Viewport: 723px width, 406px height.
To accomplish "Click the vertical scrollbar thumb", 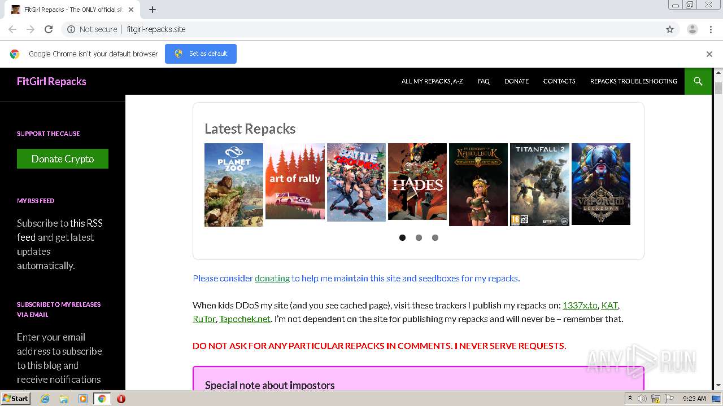I will coord(718,89).
